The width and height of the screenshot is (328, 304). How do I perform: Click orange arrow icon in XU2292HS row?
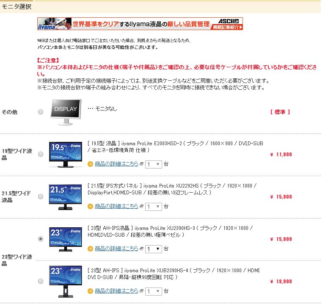coord(90,207)
